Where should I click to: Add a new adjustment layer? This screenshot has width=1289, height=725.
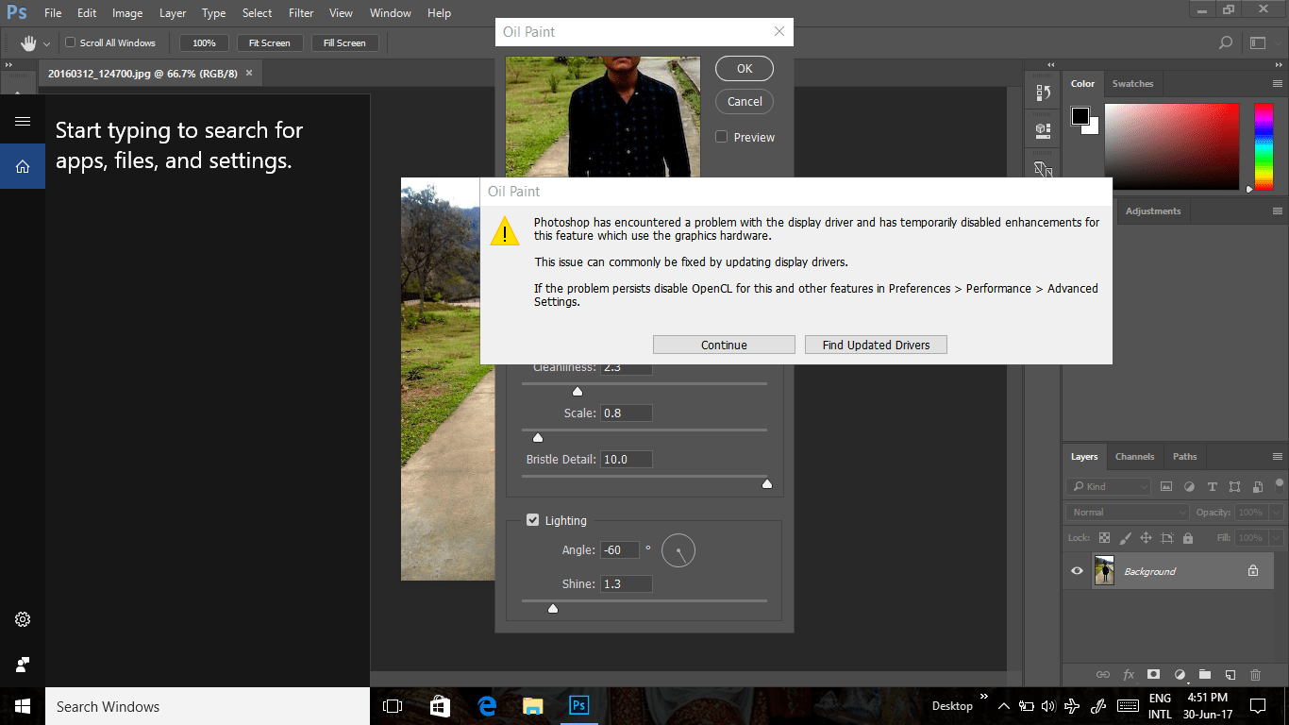click(1179, 674)
